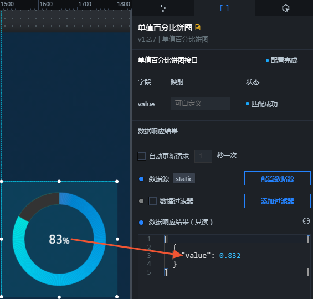The image size is (313, 299).
Task: Select the 数据过滤器 gray timeline step dot
Action: (x=141, y=201)
